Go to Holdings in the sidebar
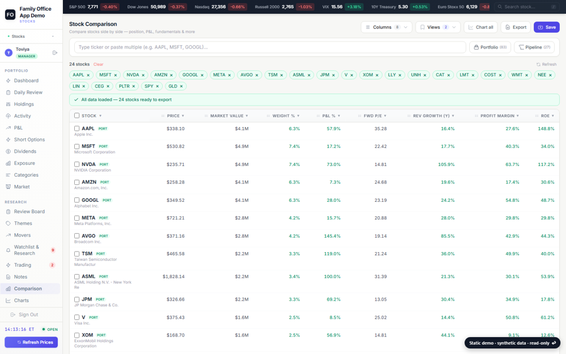 [x=24, y=104]
